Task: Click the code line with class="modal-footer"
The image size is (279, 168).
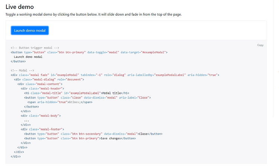Action: (x=42, y=129)
